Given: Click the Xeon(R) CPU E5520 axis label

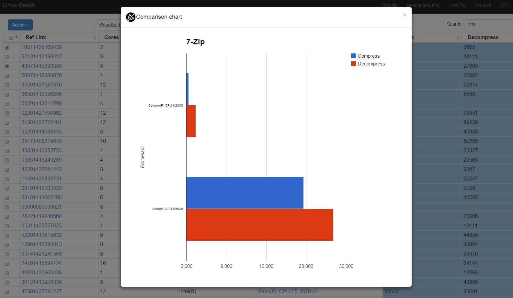Looking at the screenshot, I should point(167,209).
